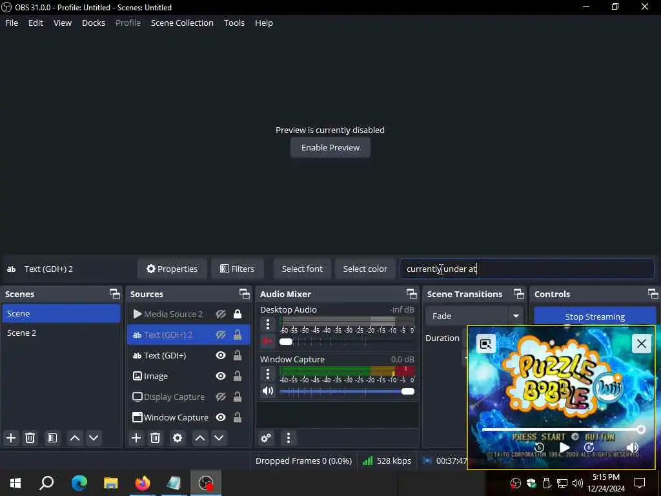Click the Select font button
661x496 pixels.
tap(302, 269)
